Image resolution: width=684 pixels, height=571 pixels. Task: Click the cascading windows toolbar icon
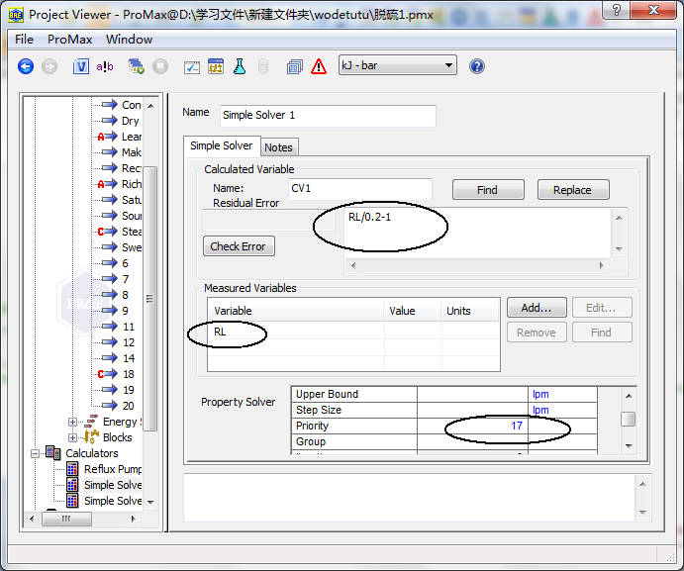point(295,66)
